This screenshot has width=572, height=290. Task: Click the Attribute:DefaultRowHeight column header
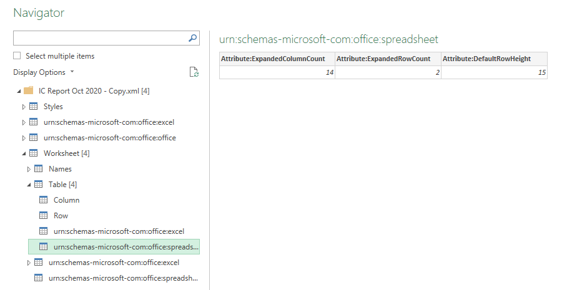495,59
